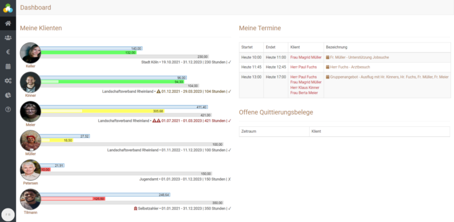Image resolution: width=454 pixels, height=222 pixels.
Task: Click the Petersen client name link
Action: coord(30,183)
